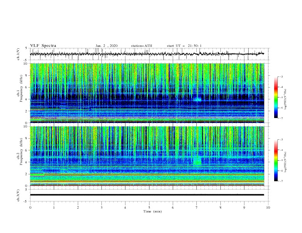Select the ch.1 spectrogram panel
Screen dimensions: 302x233
(x=147, y=93)
